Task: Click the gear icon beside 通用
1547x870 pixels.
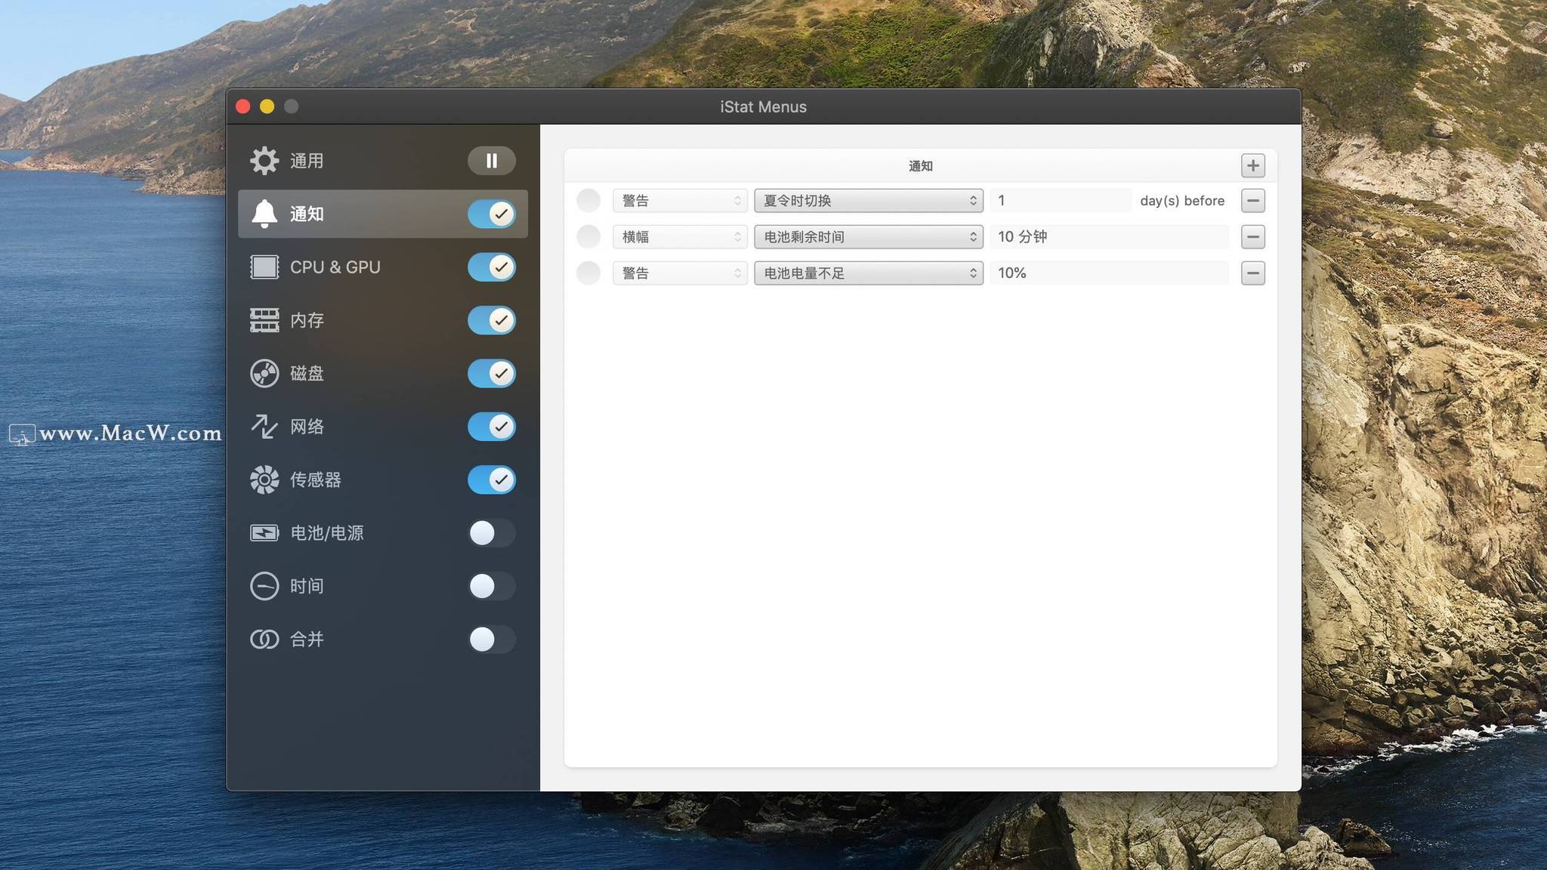Action: pyautogui.click(x=264, y=161)
